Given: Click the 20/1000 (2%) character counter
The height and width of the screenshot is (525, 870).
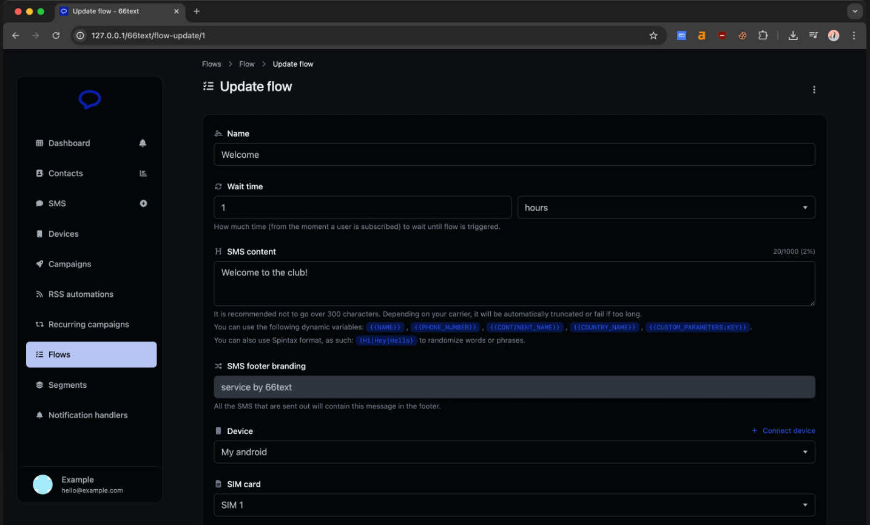Looking at the screenshot, I should pyautogui.click(x=794, y=251).
